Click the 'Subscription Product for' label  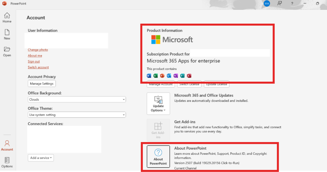tap(168, 54)
